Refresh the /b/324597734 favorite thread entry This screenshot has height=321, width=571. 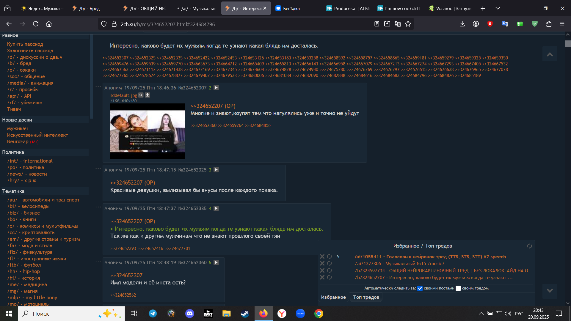coord(329,270)
